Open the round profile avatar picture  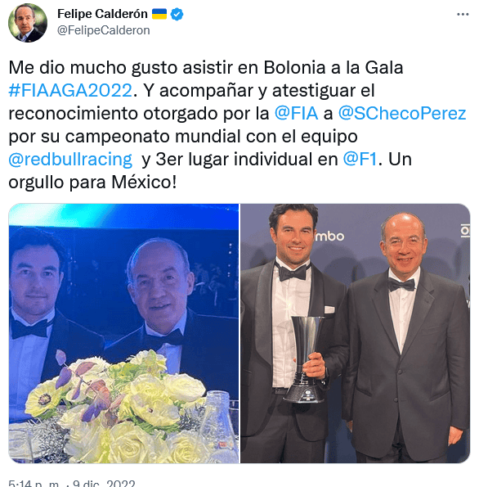tap(28, 23)
